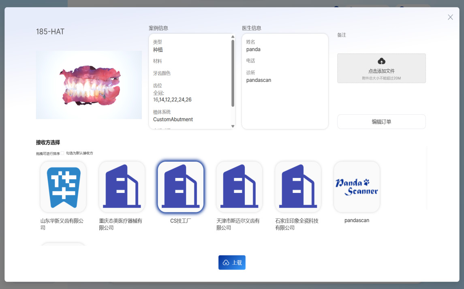
Task: Click the clinic value pandascan in doctor info
Action: 259,80
